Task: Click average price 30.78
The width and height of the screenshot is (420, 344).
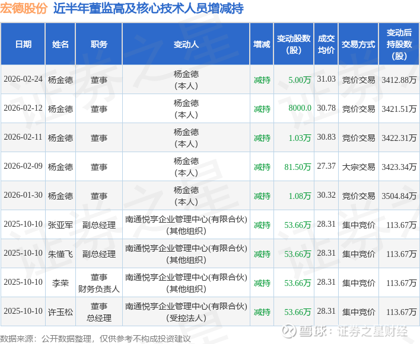Action: tap(326, 108)
